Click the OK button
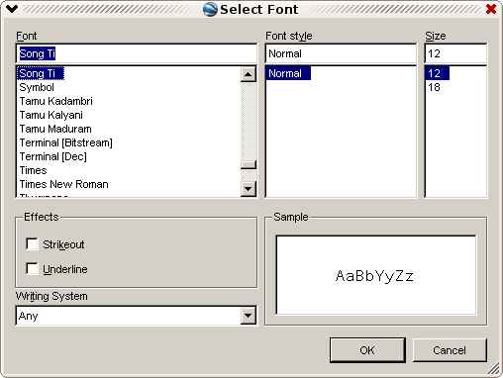 point(367,350)
